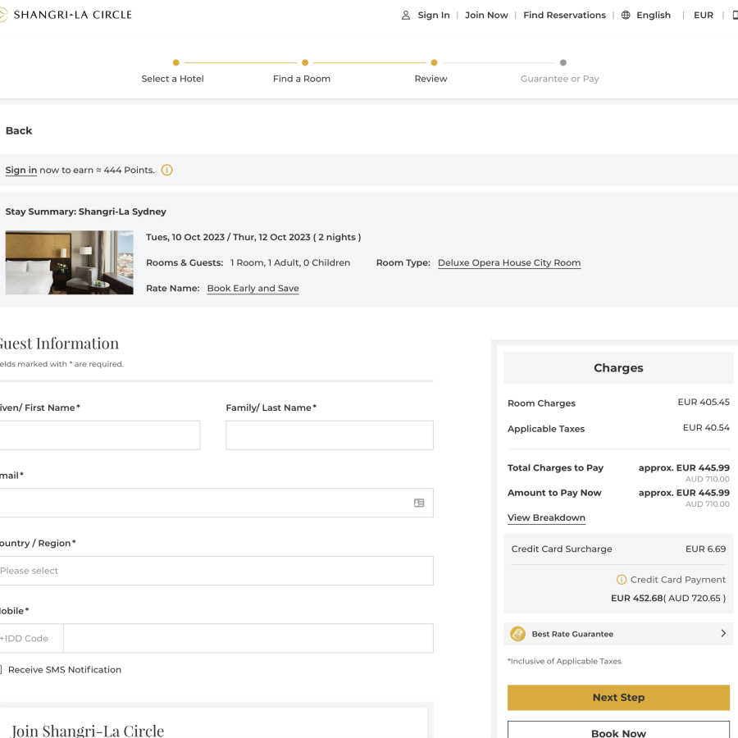This screenshot has height=738, width=738.
Task: Click the Sign in link to earn points
Action: (21, 170)
